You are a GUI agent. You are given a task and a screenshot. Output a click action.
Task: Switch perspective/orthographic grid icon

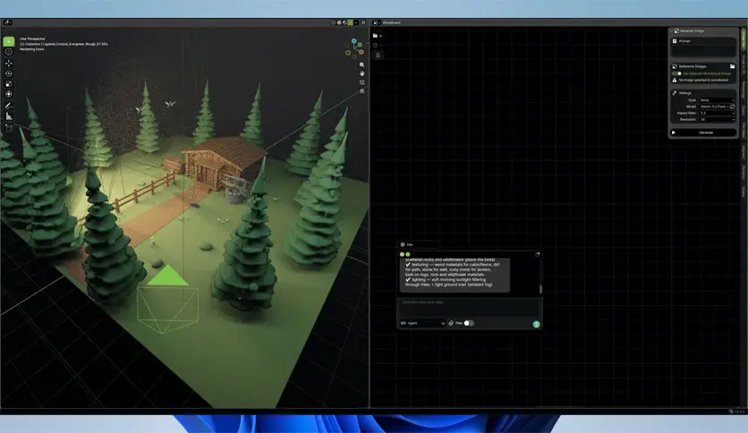[x=362, y=90]
